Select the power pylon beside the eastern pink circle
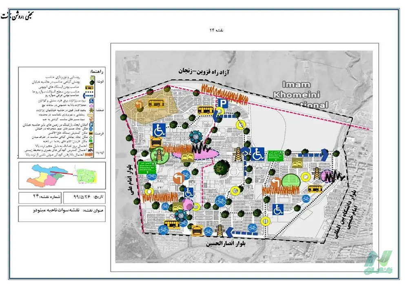This screenshot has height=288, width=408. tap(317, 173)
